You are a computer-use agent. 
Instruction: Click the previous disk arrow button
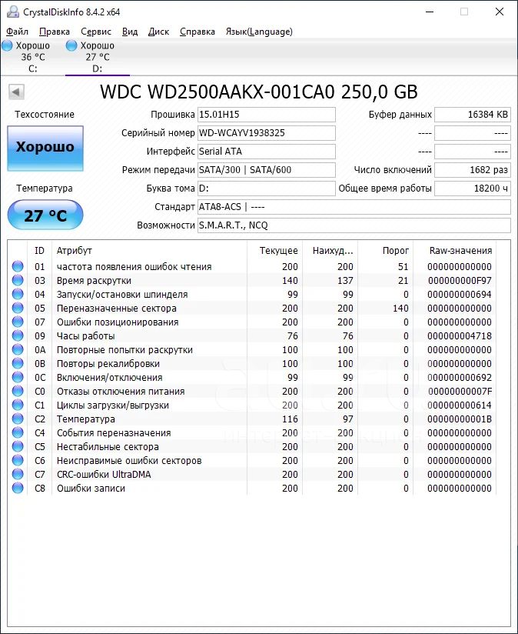[x=17, y=92]
